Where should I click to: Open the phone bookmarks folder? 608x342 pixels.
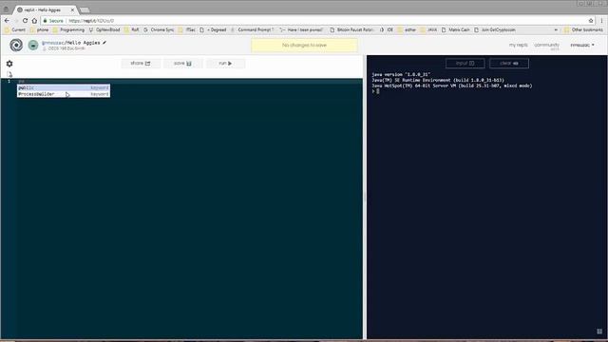[39, 29]
